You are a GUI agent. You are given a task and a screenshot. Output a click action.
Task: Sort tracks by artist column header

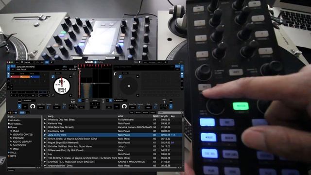[x=121, y=116]
